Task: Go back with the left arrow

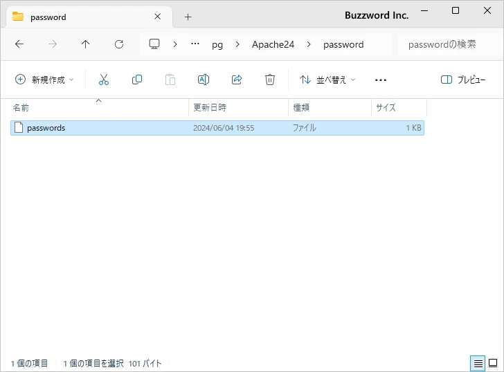Action: [19, 44]
